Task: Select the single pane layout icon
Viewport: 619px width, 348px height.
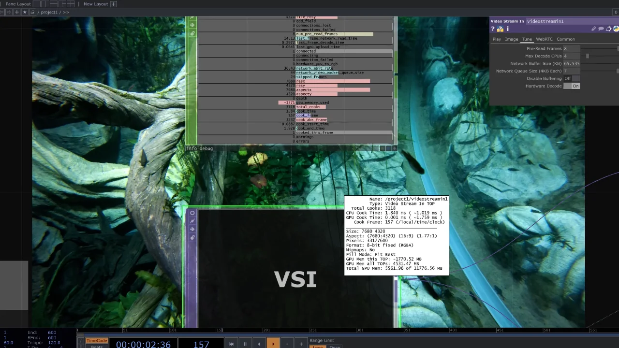Action: pyautogui.click(x=37, y=4)
